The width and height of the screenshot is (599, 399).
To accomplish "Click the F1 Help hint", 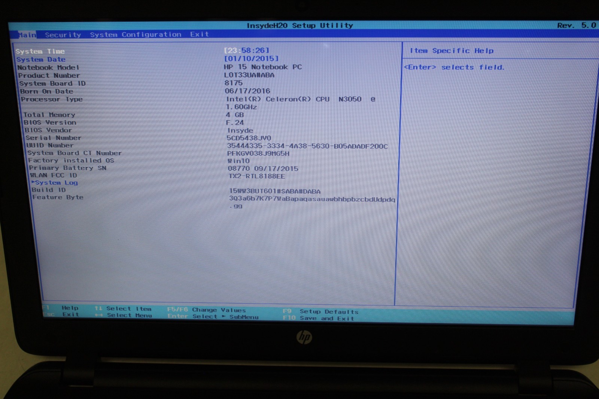I will (x=61, y=308).
